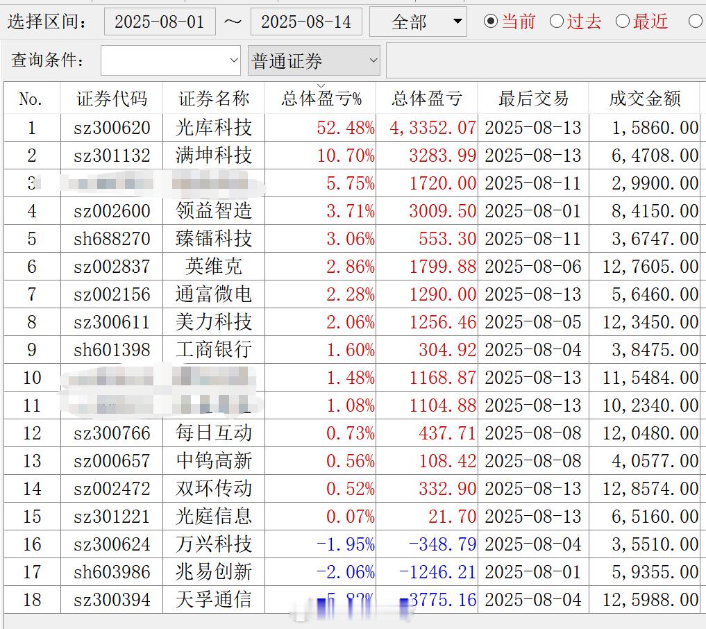Screen dimensions: 706x629
Task: Select the 领益智造 name cell
Action: click(214, 211)
